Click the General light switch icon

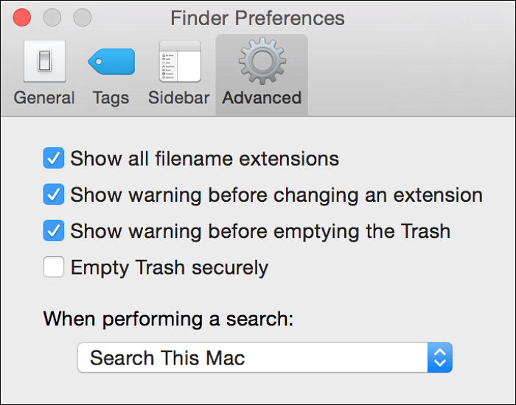[44, 61]
